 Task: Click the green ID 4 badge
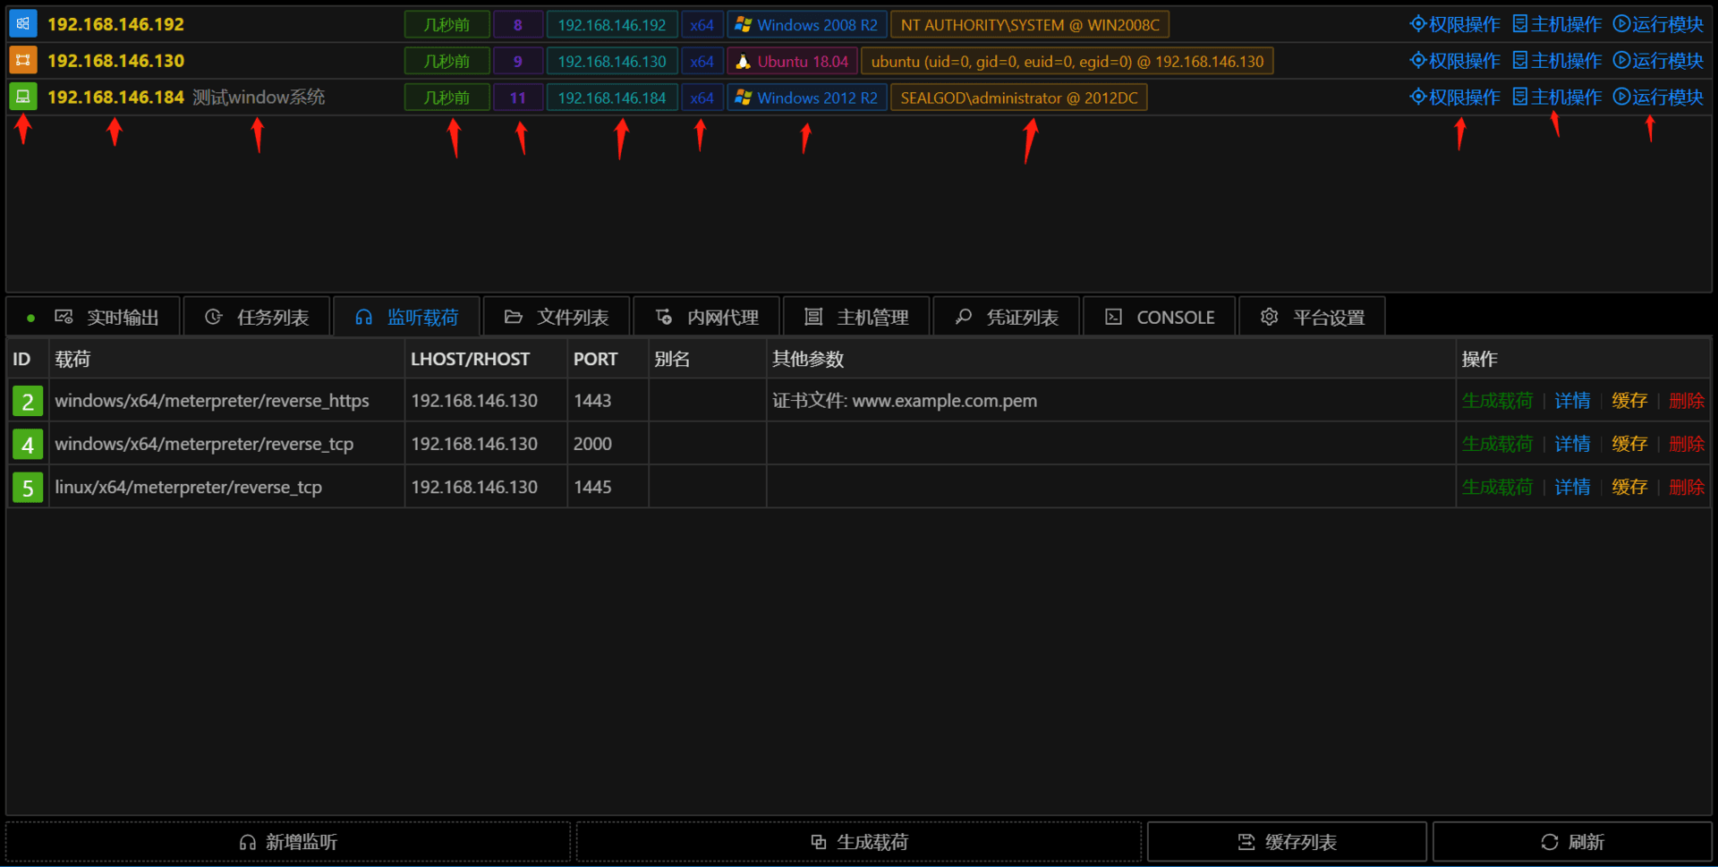28,444
